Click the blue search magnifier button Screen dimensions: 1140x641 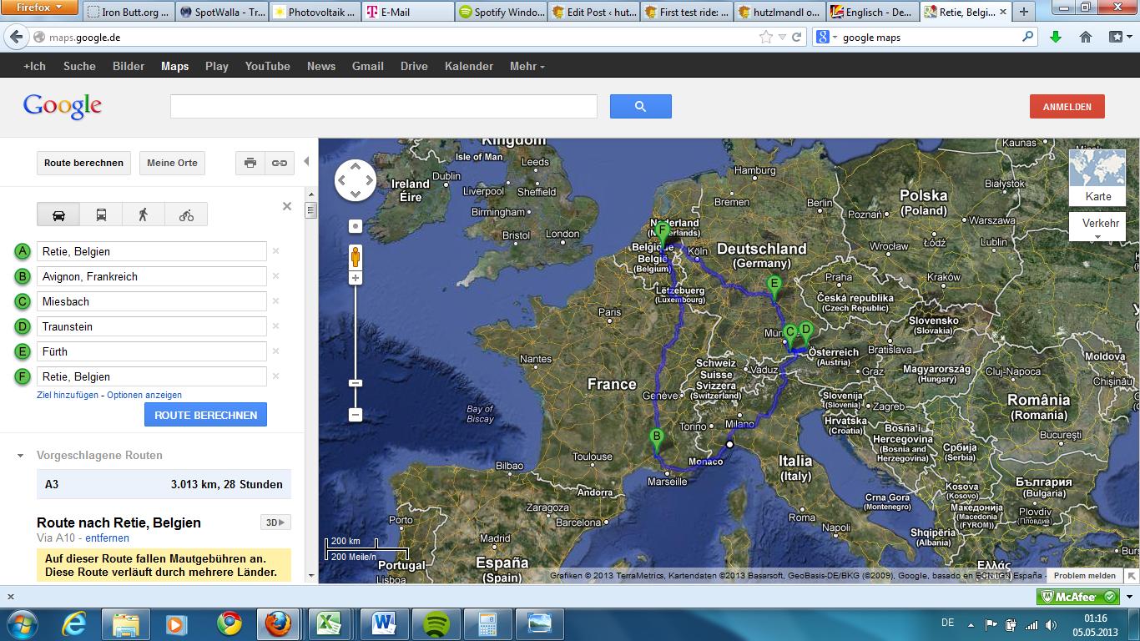pos(640,106)
